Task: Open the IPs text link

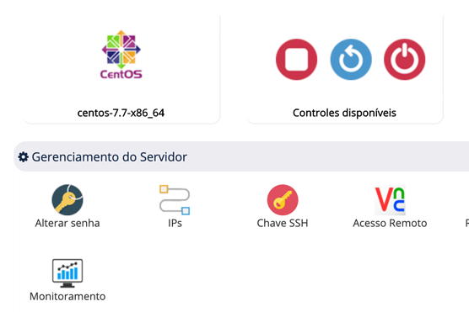Action: pos(175,223)
